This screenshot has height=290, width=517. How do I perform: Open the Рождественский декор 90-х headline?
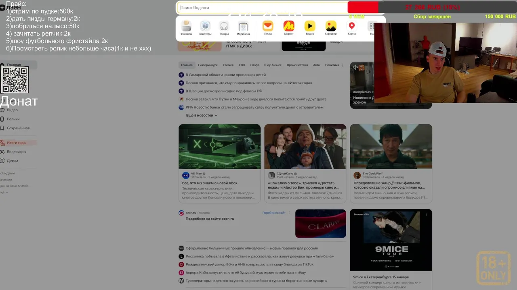(250, 265)
